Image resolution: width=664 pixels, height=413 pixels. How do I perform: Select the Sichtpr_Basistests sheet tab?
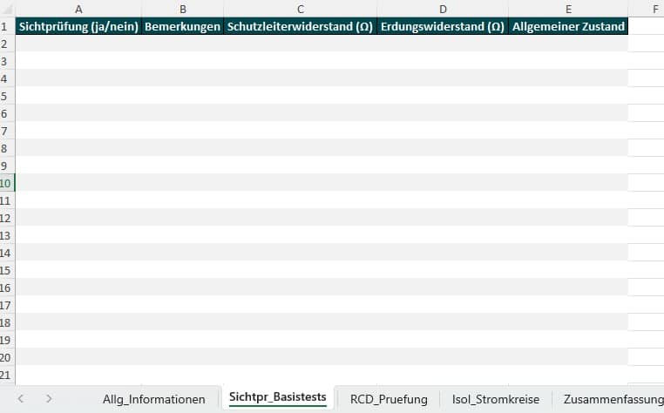tap(277, 398)
